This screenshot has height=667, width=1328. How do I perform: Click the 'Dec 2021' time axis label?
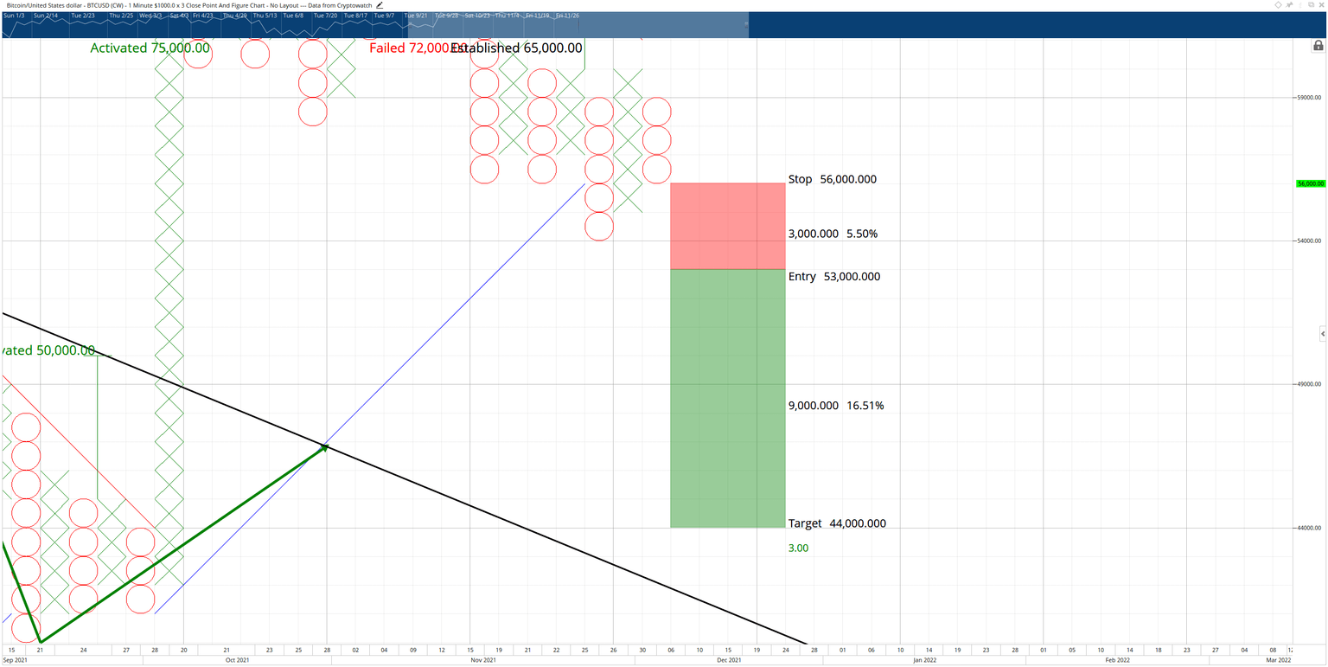click(729, 660)
